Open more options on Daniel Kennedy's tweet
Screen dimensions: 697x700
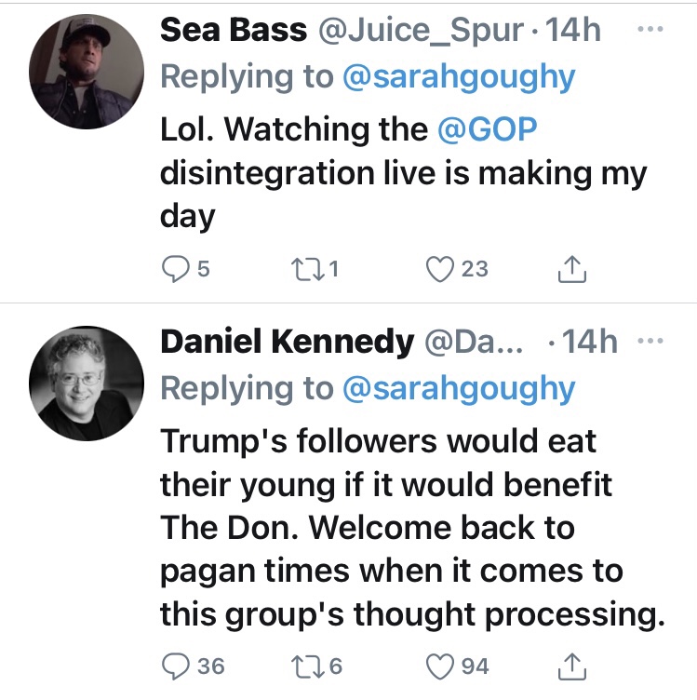[650, 342]
